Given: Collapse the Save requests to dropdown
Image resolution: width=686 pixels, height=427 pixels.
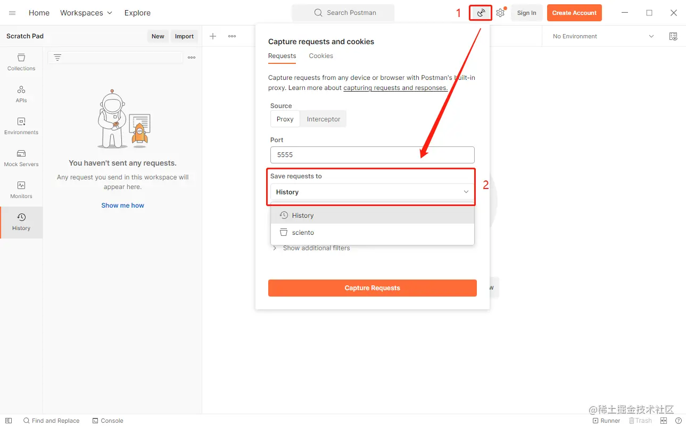Looking at the screenshot, I should click(372, 192).
